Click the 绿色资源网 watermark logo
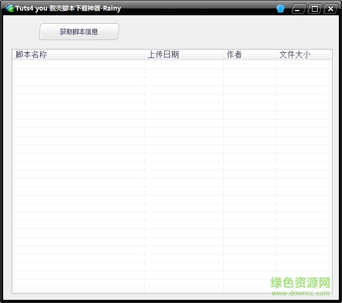Screen dimensions: 342x303 (300, 282)
